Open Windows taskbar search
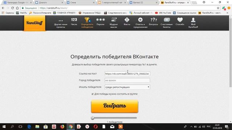Image resolution: width=232 pixels, height=130 pixels. pyautogui.click(x=12, y=127)
